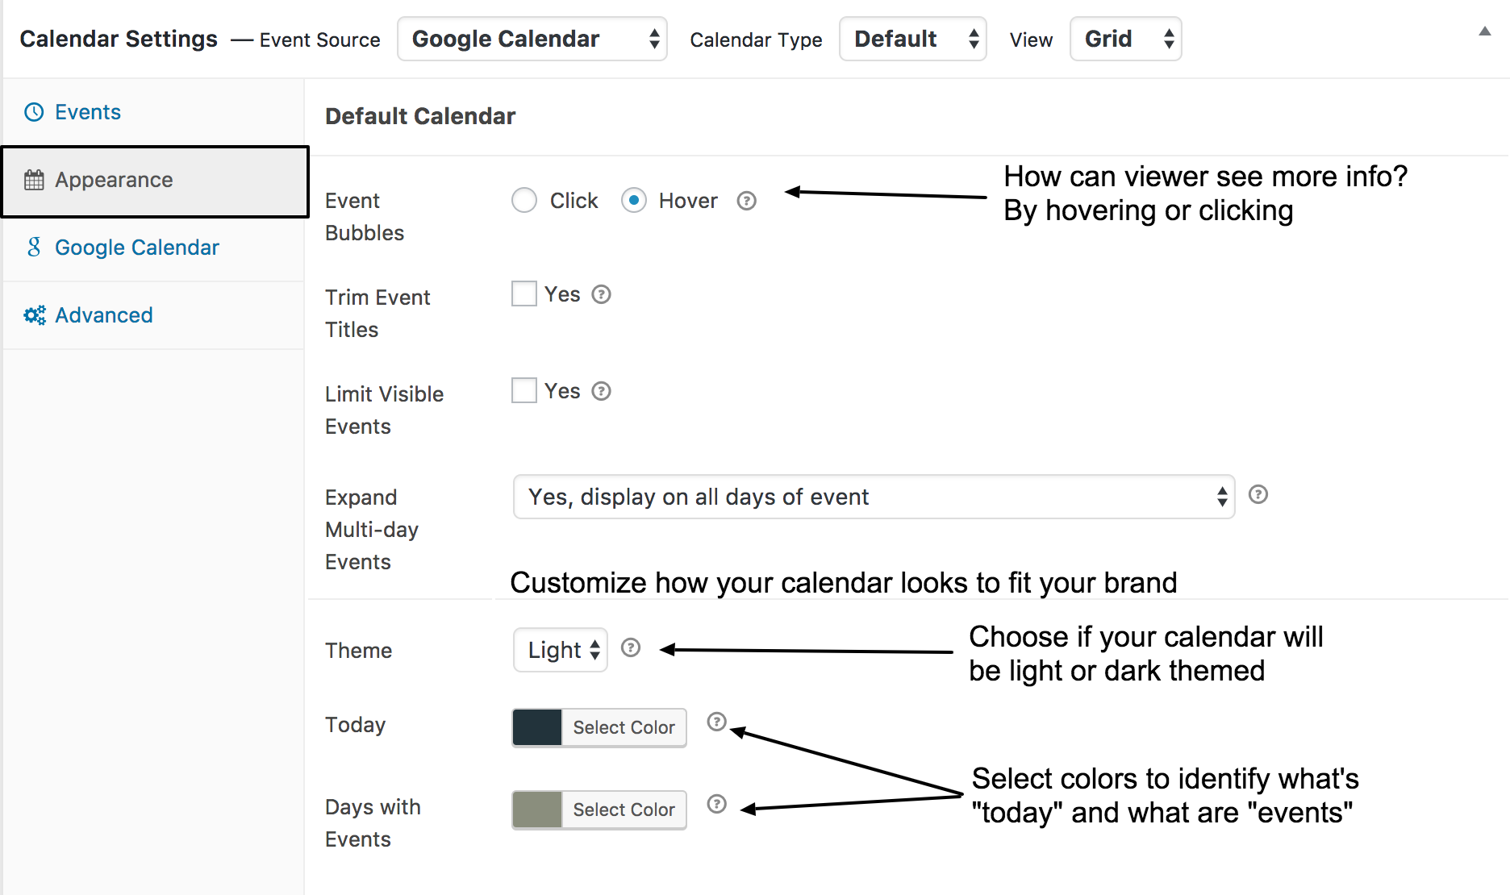This screenshot has height=895, width=1510.
Task: Open the Theme Light dropdown
Action: click(561, 650)
